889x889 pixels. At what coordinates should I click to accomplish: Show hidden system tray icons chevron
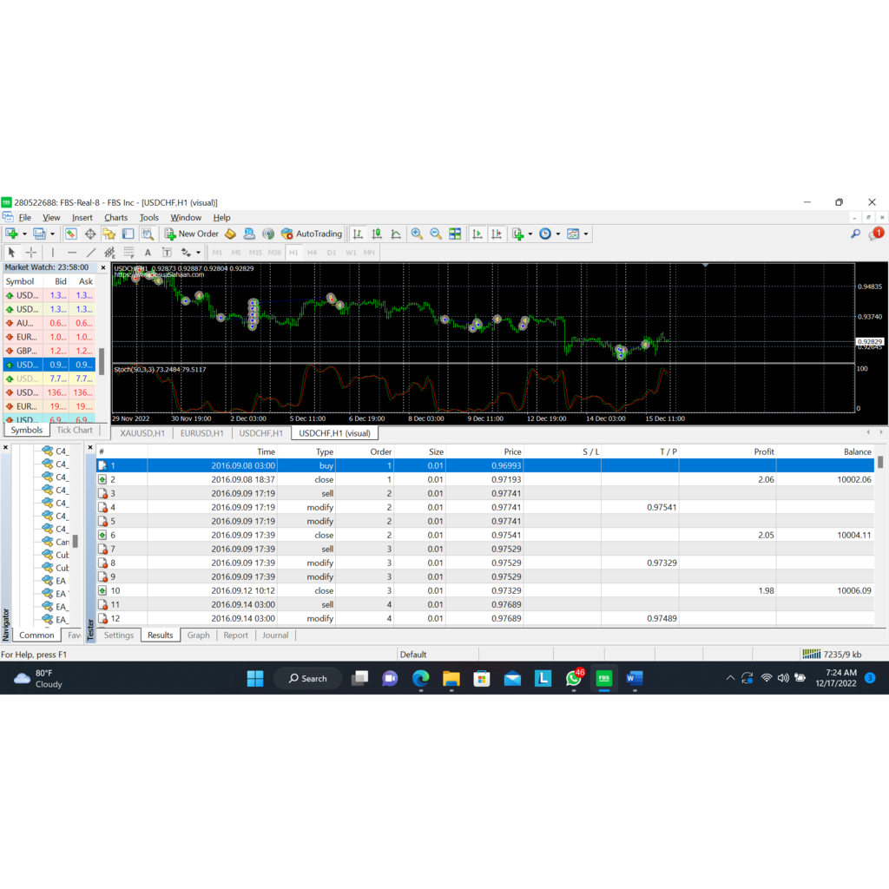click(x=730, y=677)
